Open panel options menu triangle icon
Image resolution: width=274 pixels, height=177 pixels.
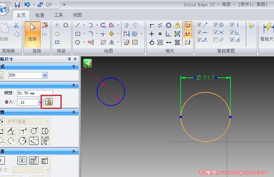[69, 59]
